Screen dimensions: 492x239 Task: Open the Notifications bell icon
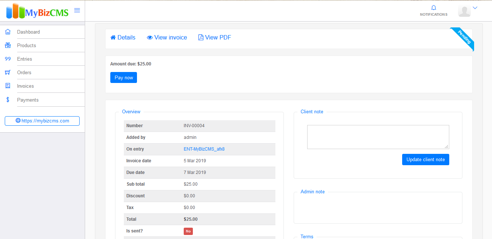click(x=434, y=8)
